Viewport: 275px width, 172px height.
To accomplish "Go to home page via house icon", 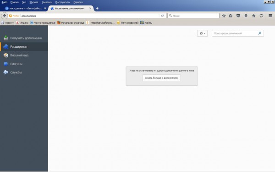I will [x=253, y=16].
